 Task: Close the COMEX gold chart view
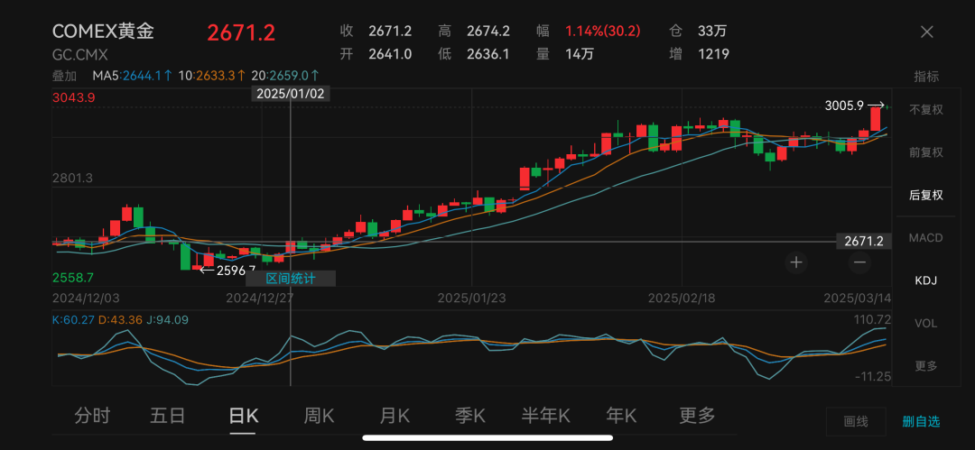click(926, 32)
